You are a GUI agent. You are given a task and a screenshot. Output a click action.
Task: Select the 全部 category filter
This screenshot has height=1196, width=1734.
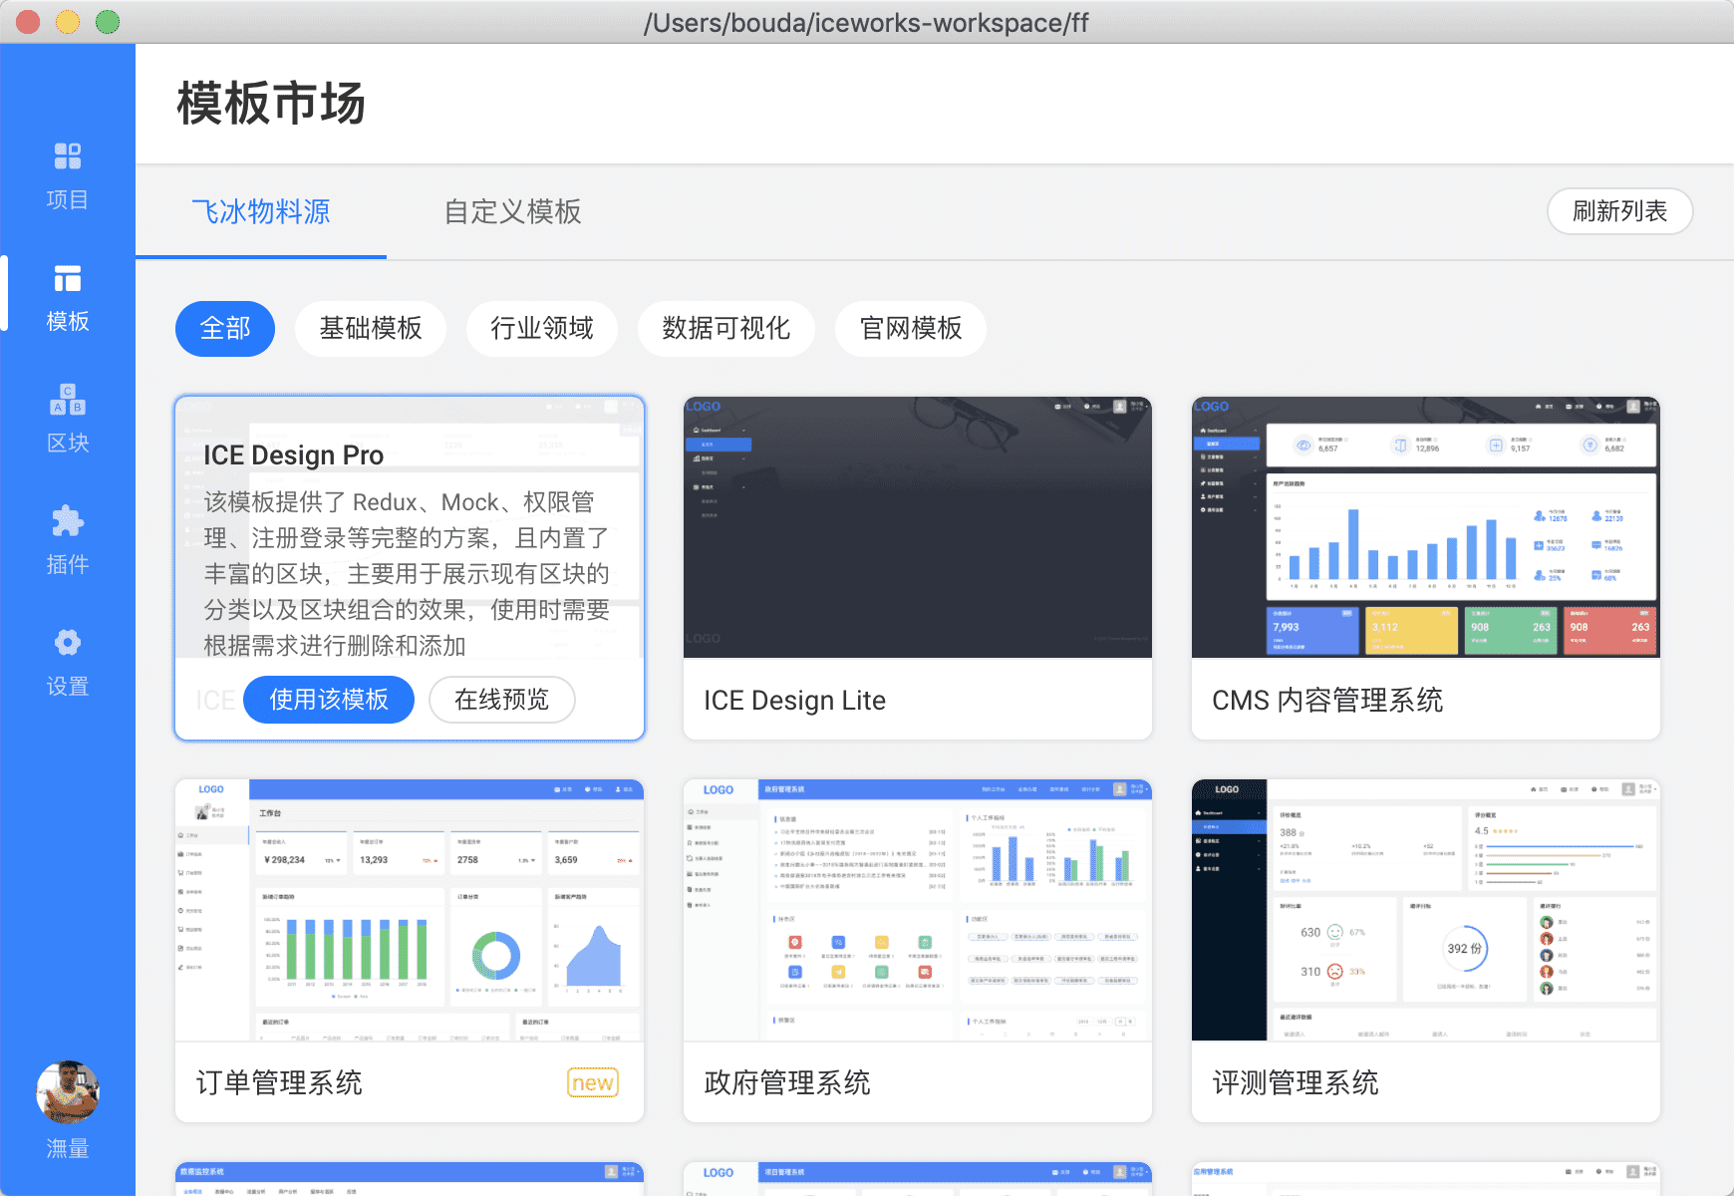225,328
